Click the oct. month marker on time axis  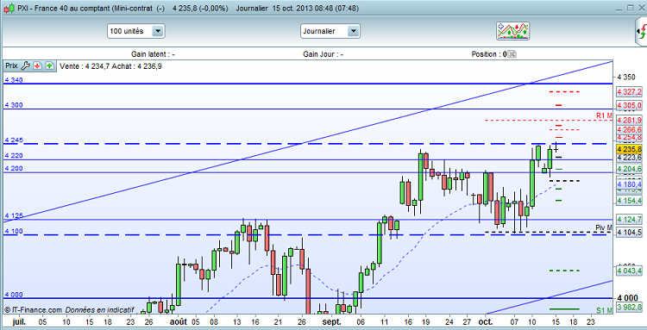click(487, 321)
